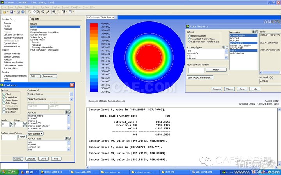Select Mass Flow Rate radio option

[189, 36]
